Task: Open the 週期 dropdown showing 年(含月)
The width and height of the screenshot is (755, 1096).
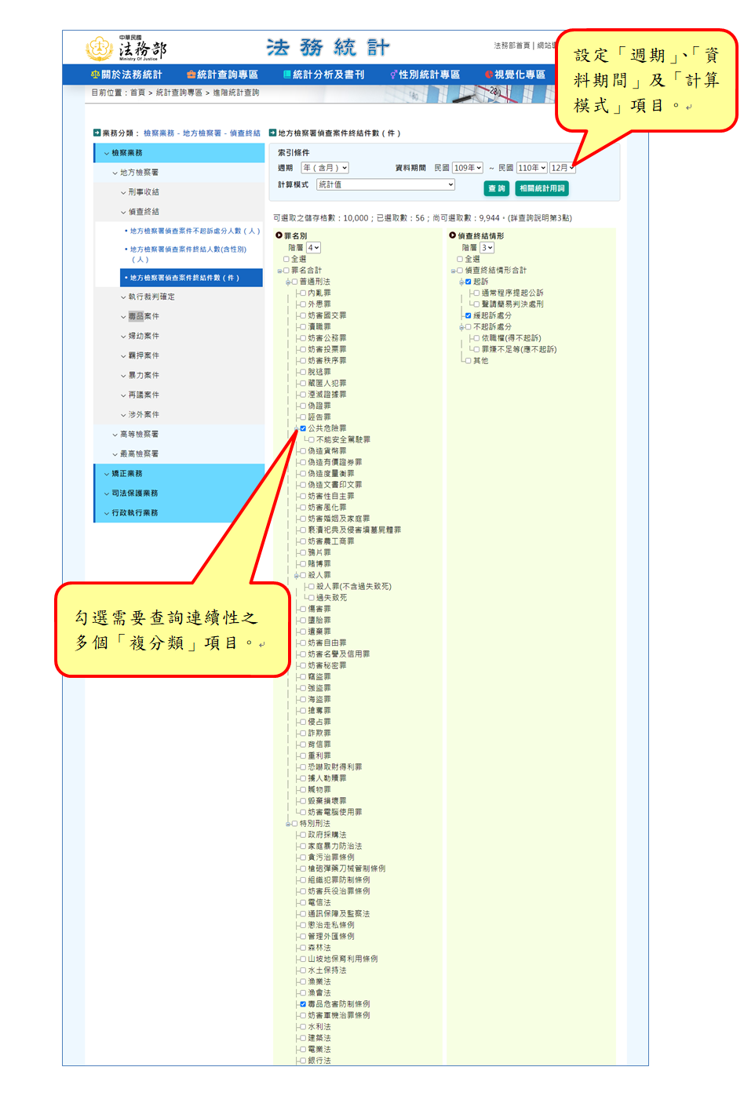Action: [325, 168]
